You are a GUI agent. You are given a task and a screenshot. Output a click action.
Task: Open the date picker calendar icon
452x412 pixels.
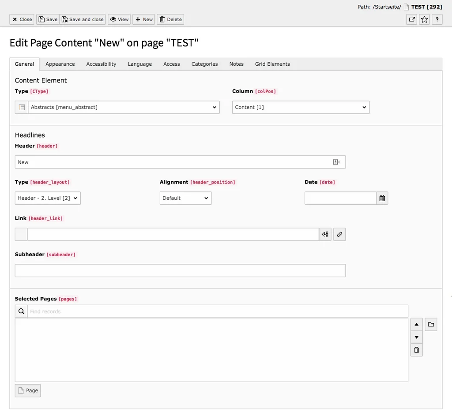(x=382, y=198)
